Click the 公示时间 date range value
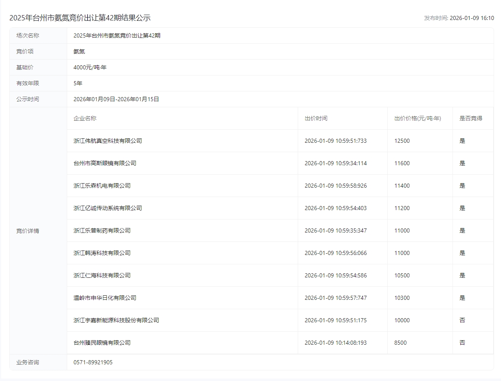The height and width of the screenshot is (381, 501). (x=116, y=99)
